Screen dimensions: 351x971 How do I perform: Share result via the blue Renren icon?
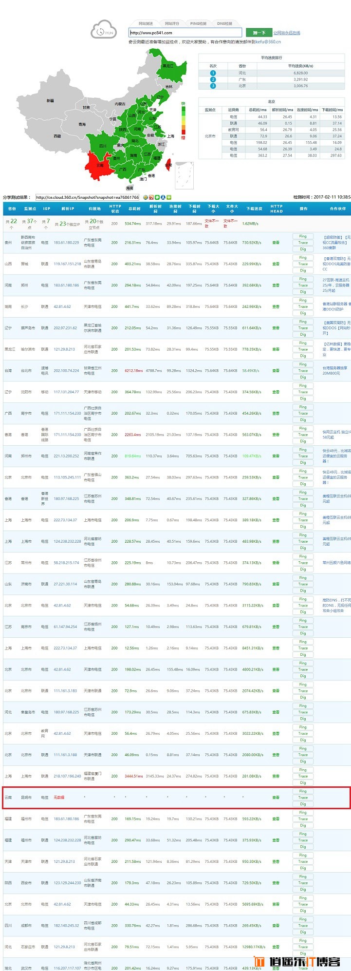(x=163, y=197)
